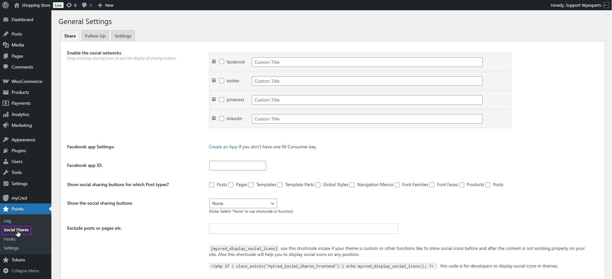
Task: Click the WordPress logo icon
Action: pos(5,5)
